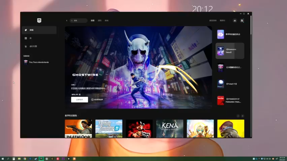Click the Ghostwire Tokyo hero banner image
This screenshot has width=287, height=161.
138,67
